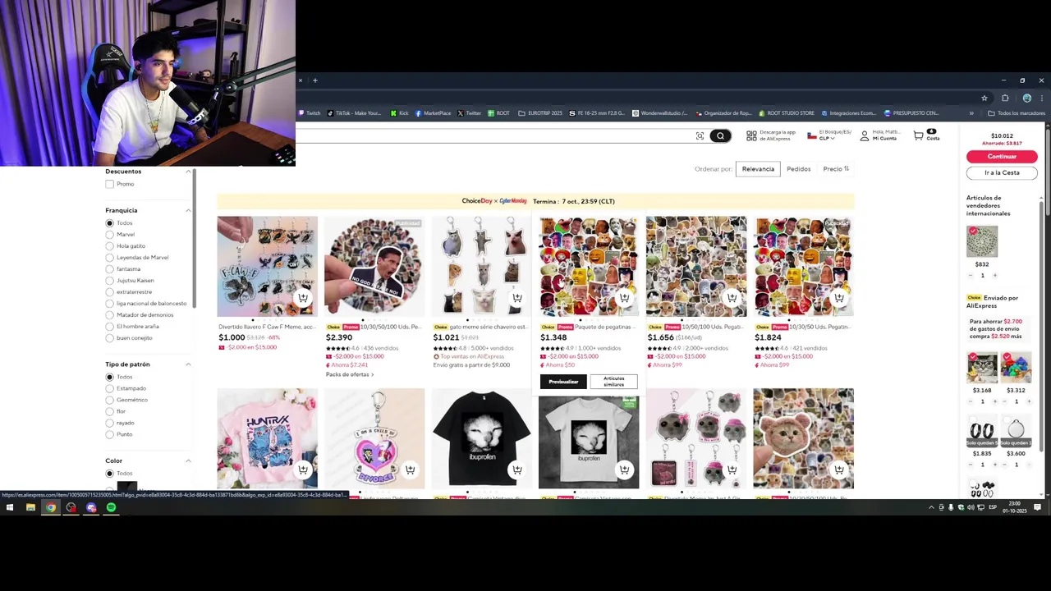Click the Artículos similares button
The image size is (1051, 591).
click(x=613, y=382)
